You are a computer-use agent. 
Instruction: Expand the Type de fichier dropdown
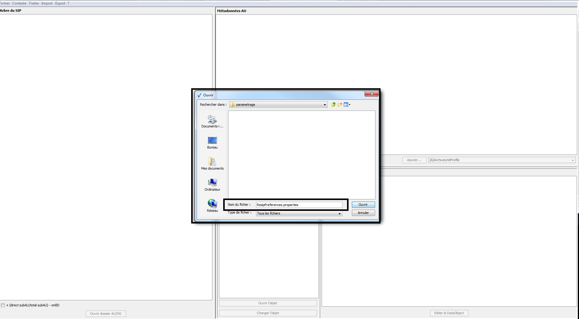coord(339,214)
